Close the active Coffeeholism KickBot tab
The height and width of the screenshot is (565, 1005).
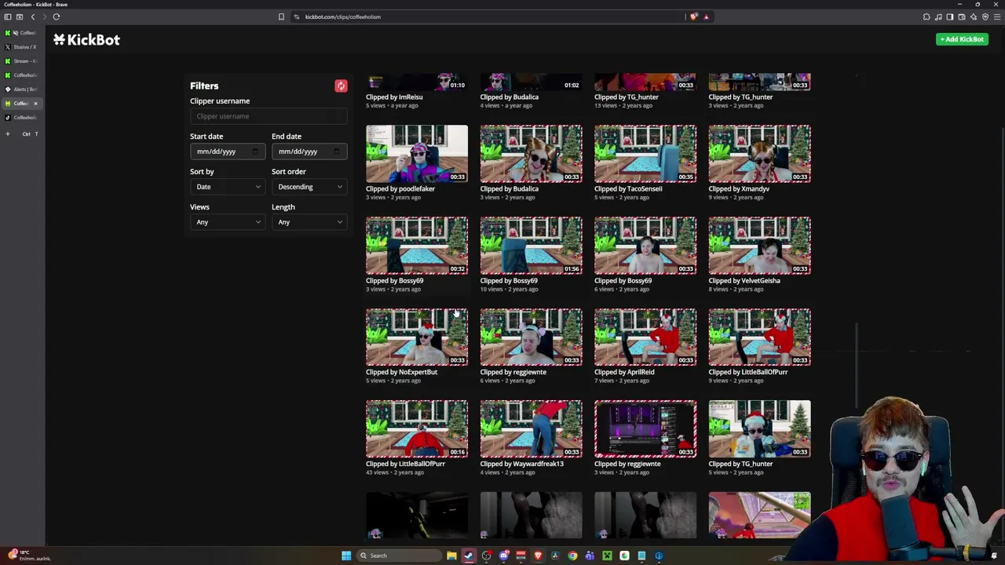(x=35, y=104)
